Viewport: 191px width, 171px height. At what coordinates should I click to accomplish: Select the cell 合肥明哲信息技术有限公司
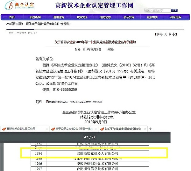[97, 169]
